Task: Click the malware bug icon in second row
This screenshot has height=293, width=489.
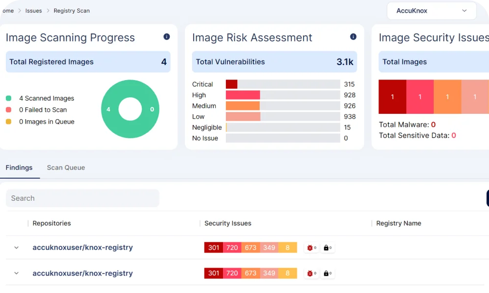Action: (310, 273)
